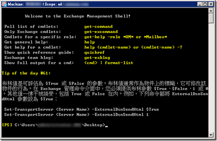This screenshot has height=141, width=217.
Task: Close the Exchange Management Shell window
Action: click(211, 4)
